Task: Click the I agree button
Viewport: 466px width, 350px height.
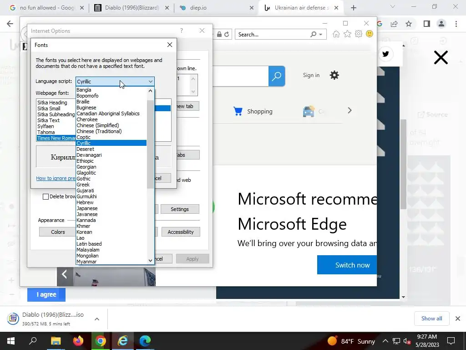Action: tap(46, 295)
